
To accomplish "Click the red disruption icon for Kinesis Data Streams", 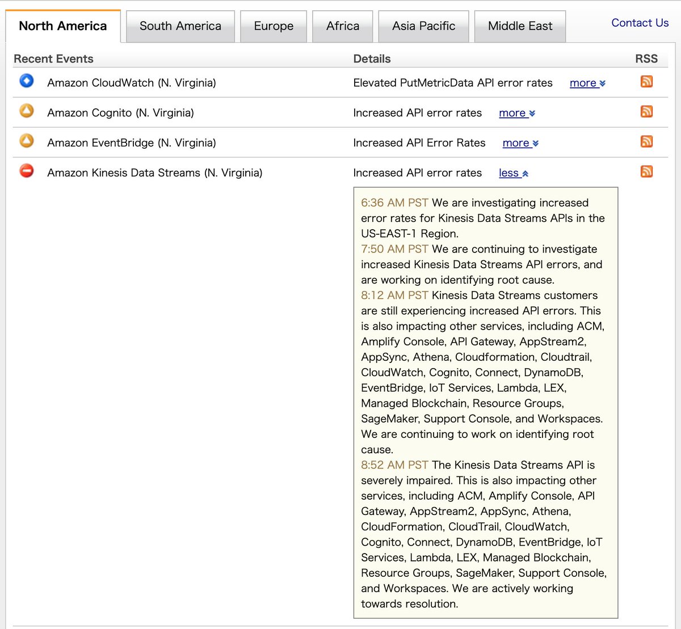I will click(27, 170).
